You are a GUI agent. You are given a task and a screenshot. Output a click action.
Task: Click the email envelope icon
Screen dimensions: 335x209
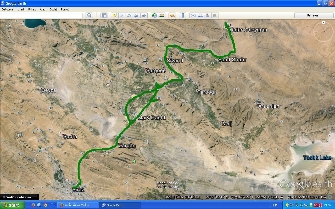(x=193, y=15)
